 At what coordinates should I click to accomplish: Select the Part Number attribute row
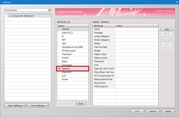coord(126,47)
